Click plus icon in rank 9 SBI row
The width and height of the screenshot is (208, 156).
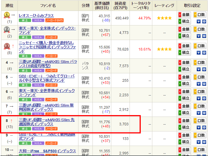[x=199, y=142]
